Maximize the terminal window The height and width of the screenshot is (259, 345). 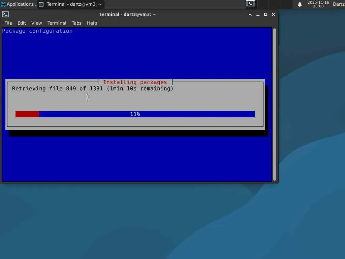265,15
